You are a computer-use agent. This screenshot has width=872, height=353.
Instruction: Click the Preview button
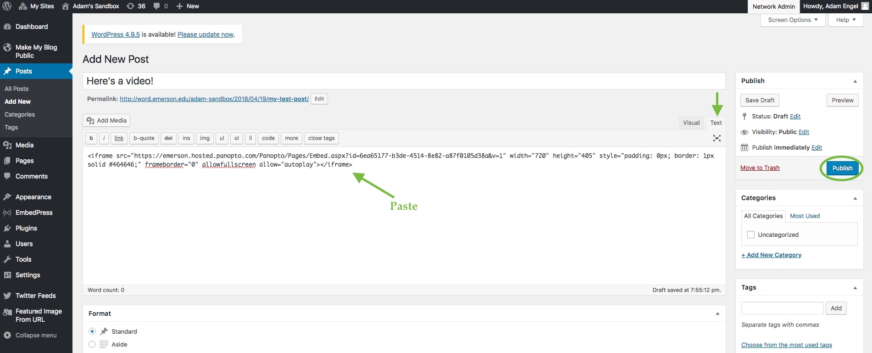[x=843, y=100]
